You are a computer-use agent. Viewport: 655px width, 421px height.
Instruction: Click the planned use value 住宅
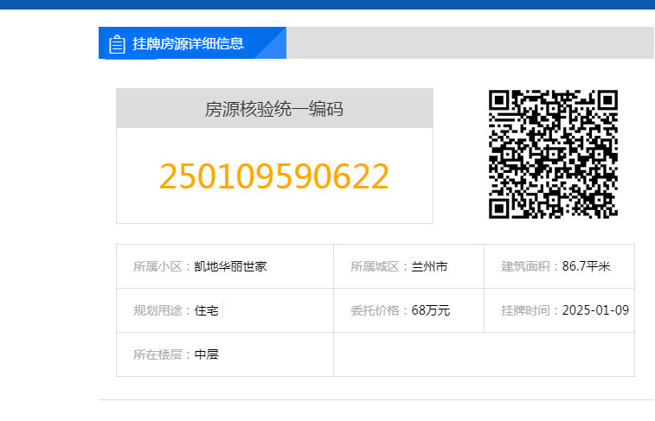pos(207,310)
